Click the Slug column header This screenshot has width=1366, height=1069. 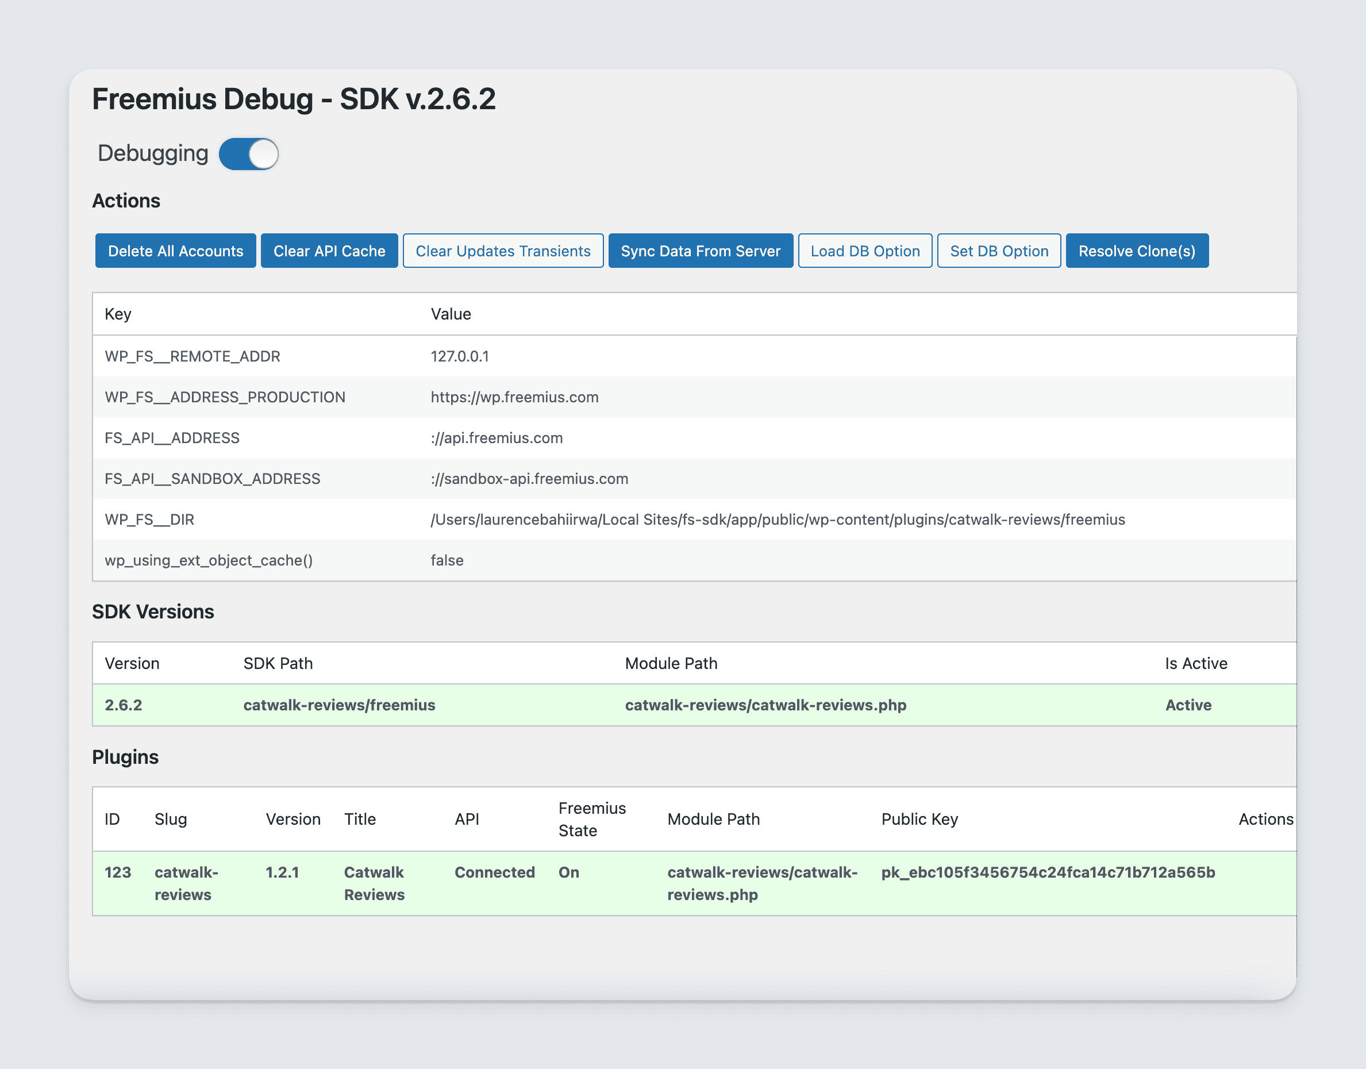click(x=171, y=818)
